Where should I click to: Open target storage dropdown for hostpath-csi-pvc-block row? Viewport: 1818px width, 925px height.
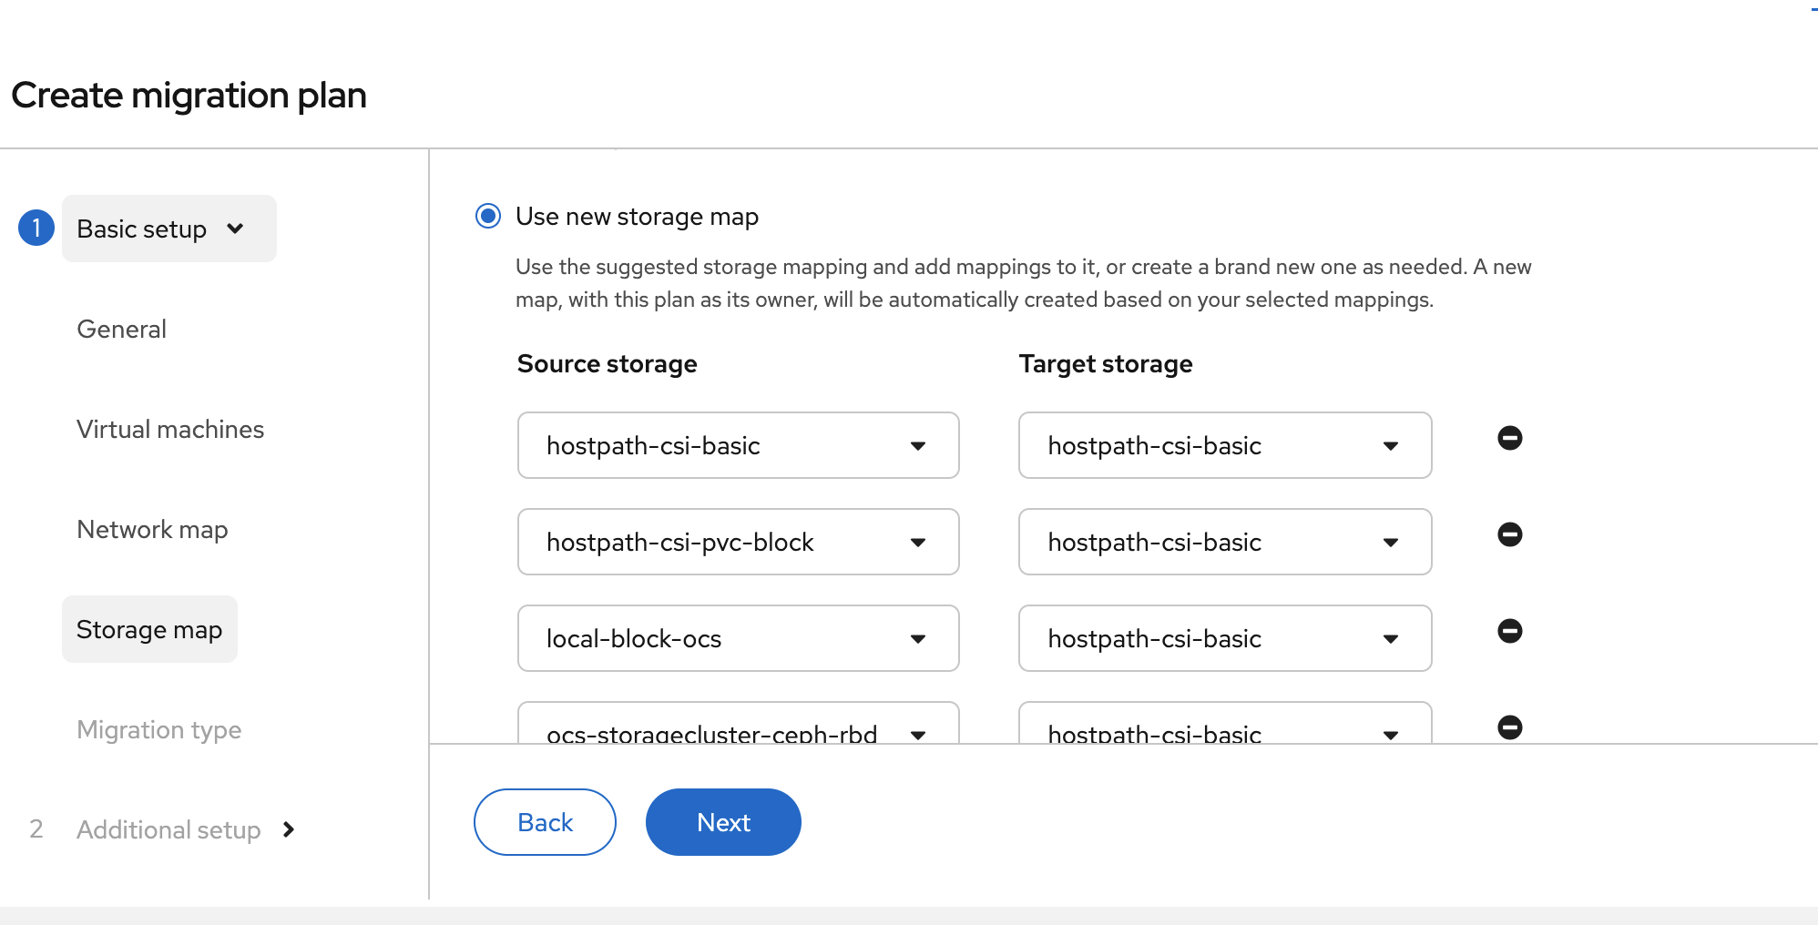(1224, 542)
